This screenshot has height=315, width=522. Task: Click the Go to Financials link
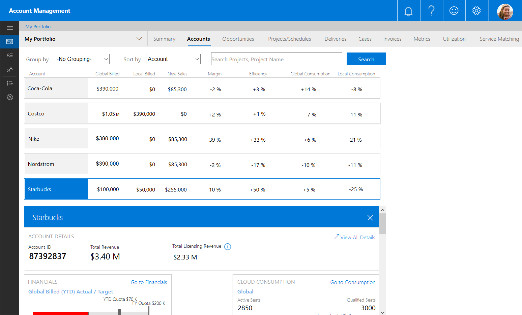coord(149,282)
